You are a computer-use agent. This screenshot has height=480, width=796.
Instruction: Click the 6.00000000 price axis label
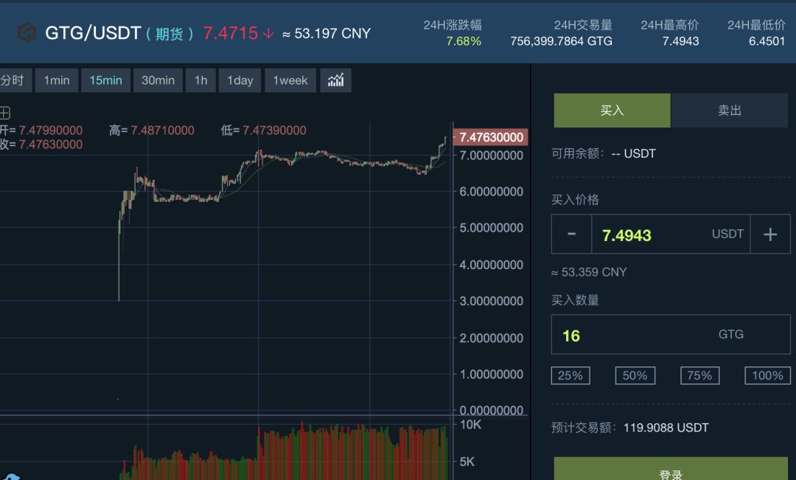click(x=491, y=192)
